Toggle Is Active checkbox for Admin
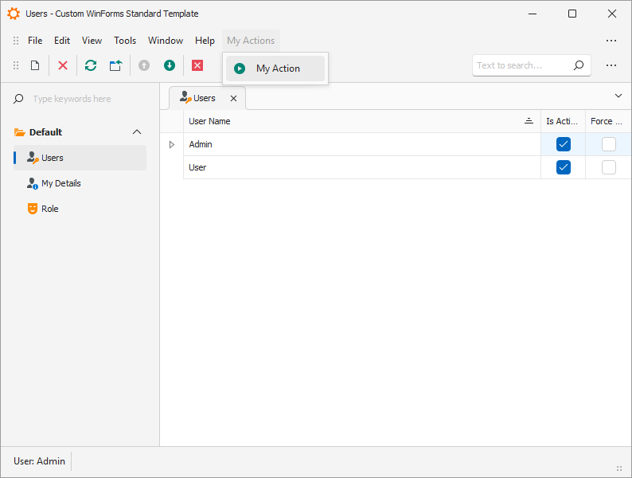Viewport: 632px width, 478px height. point(563,144)
